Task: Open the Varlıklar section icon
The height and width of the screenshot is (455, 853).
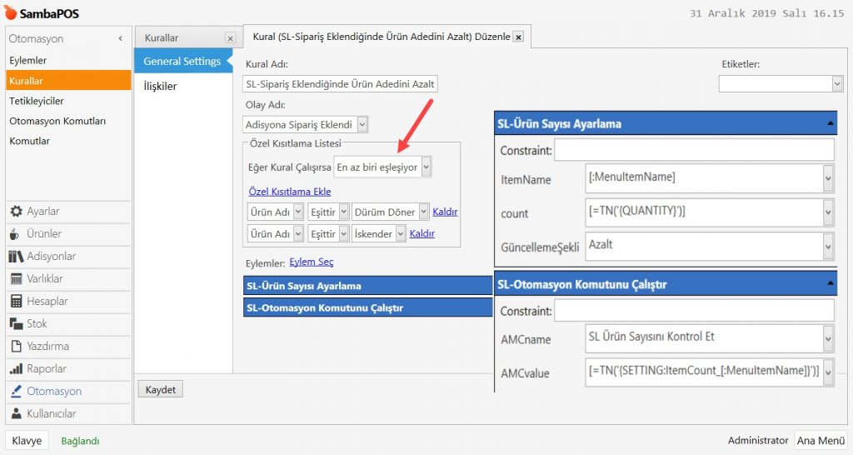Action: (17, 279)
